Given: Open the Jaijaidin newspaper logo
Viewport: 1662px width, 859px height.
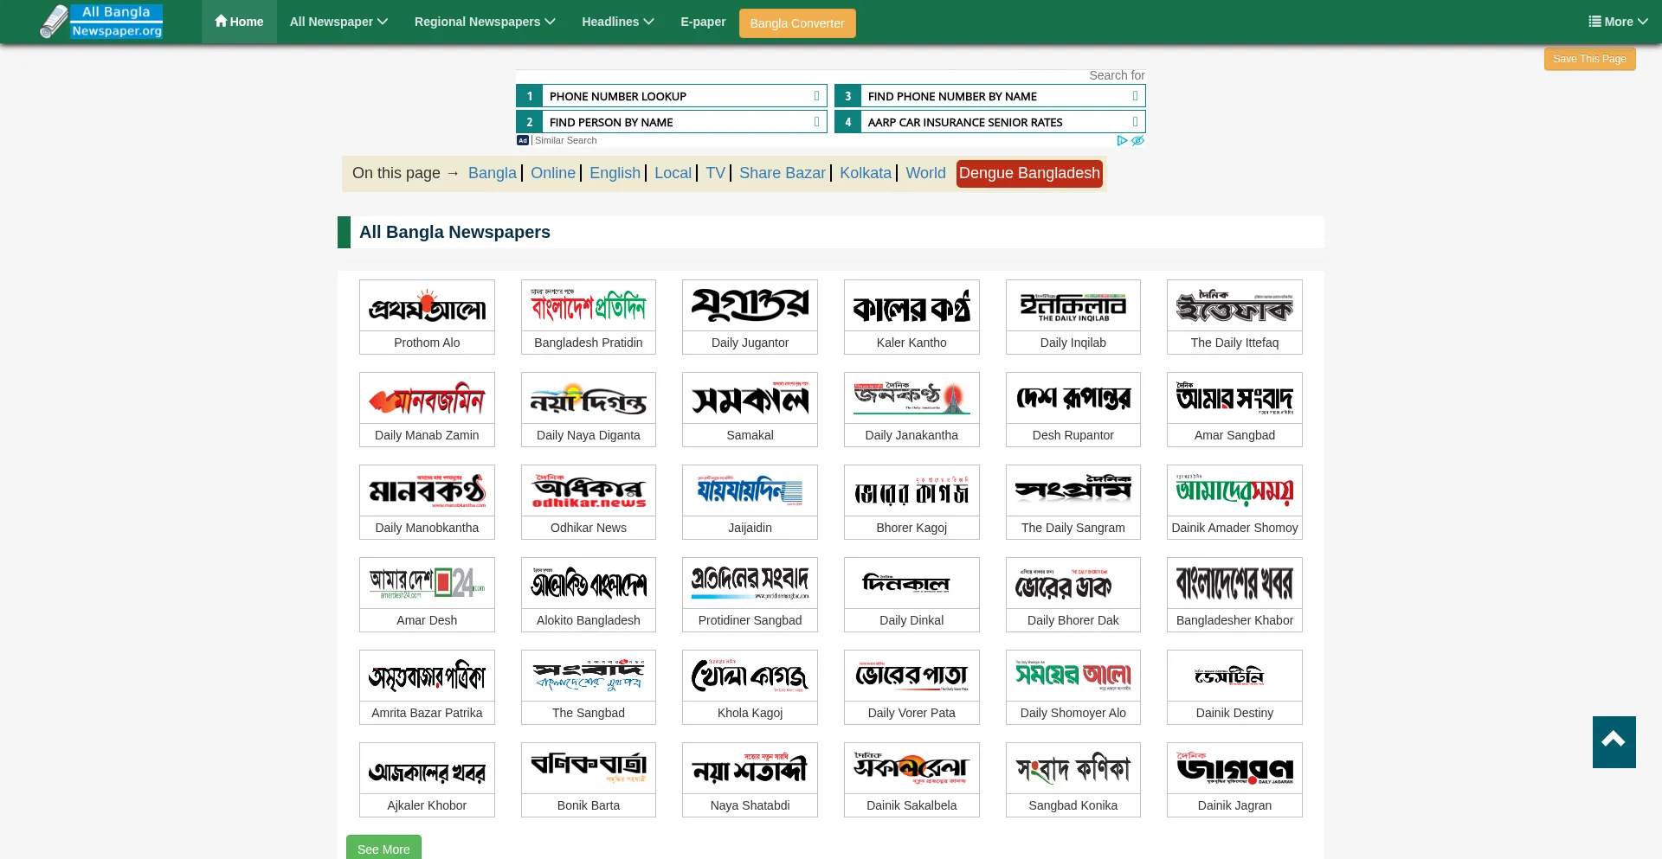Looking at the screenshot, I should pos(750,490).
